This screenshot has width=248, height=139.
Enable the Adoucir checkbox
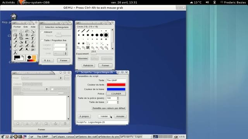pos(42,32)
